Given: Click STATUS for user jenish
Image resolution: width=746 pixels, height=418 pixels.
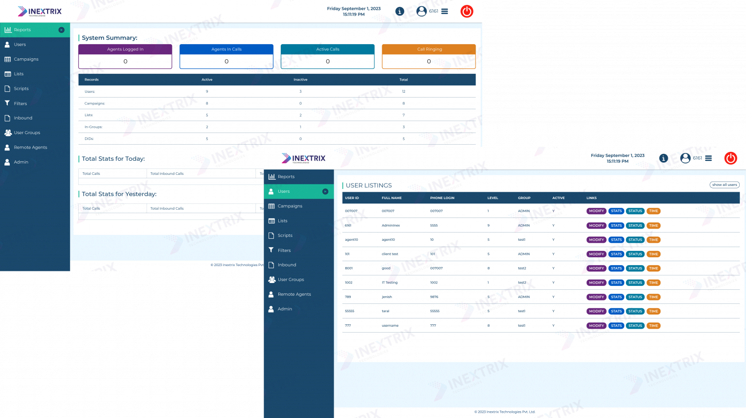Looking at the screenshot, I should (x=635, y=297).
